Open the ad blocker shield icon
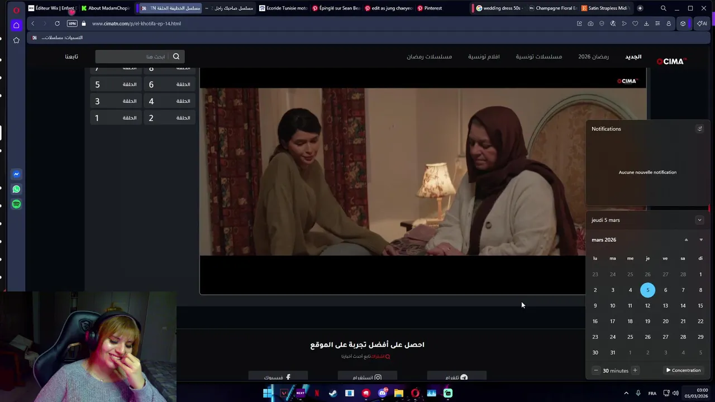Image resolution: width=715 pixels, height=402 pixels. 602,23
